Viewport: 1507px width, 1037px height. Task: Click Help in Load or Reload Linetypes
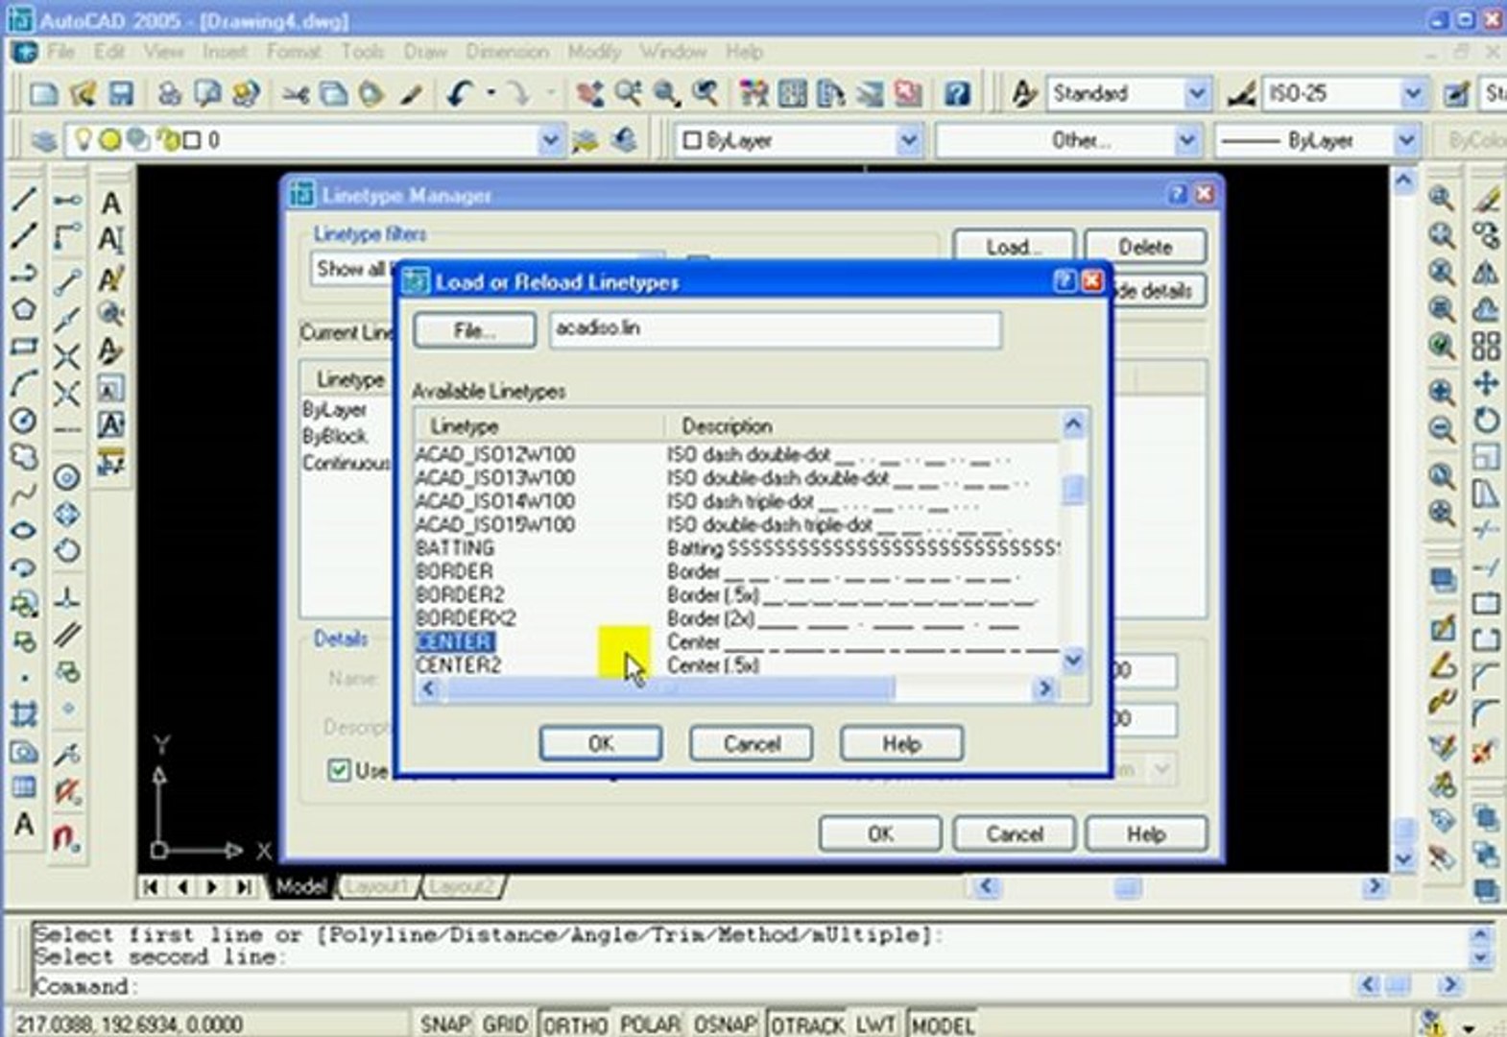pos(901,743)
